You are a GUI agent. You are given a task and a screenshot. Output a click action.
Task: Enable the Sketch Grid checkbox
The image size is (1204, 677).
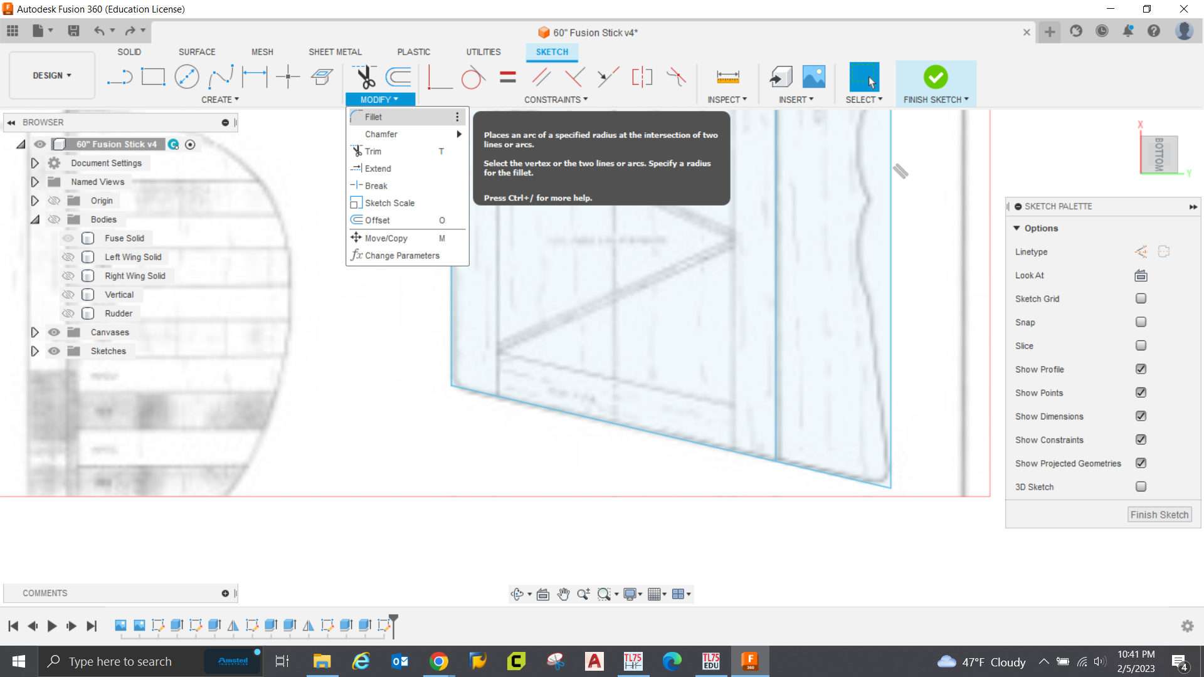click(x=1141, y=299)
